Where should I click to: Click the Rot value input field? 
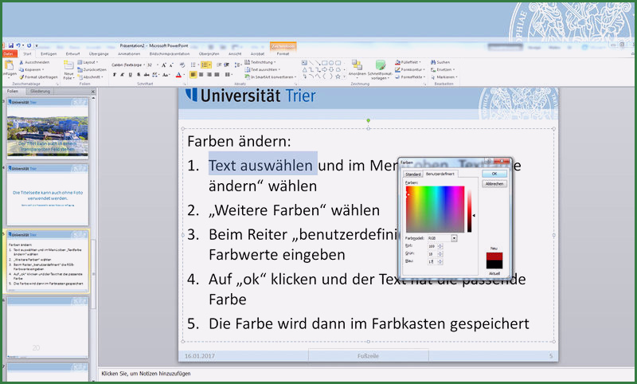click(431, 245)
